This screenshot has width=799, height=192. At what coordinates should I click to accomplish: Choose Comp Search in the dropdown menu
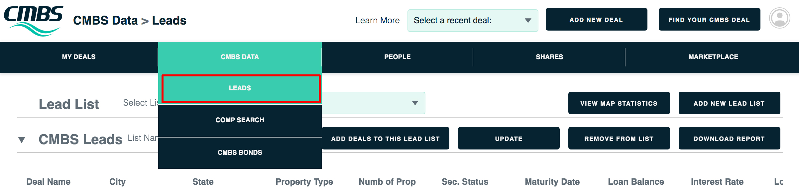click(240, 120)
